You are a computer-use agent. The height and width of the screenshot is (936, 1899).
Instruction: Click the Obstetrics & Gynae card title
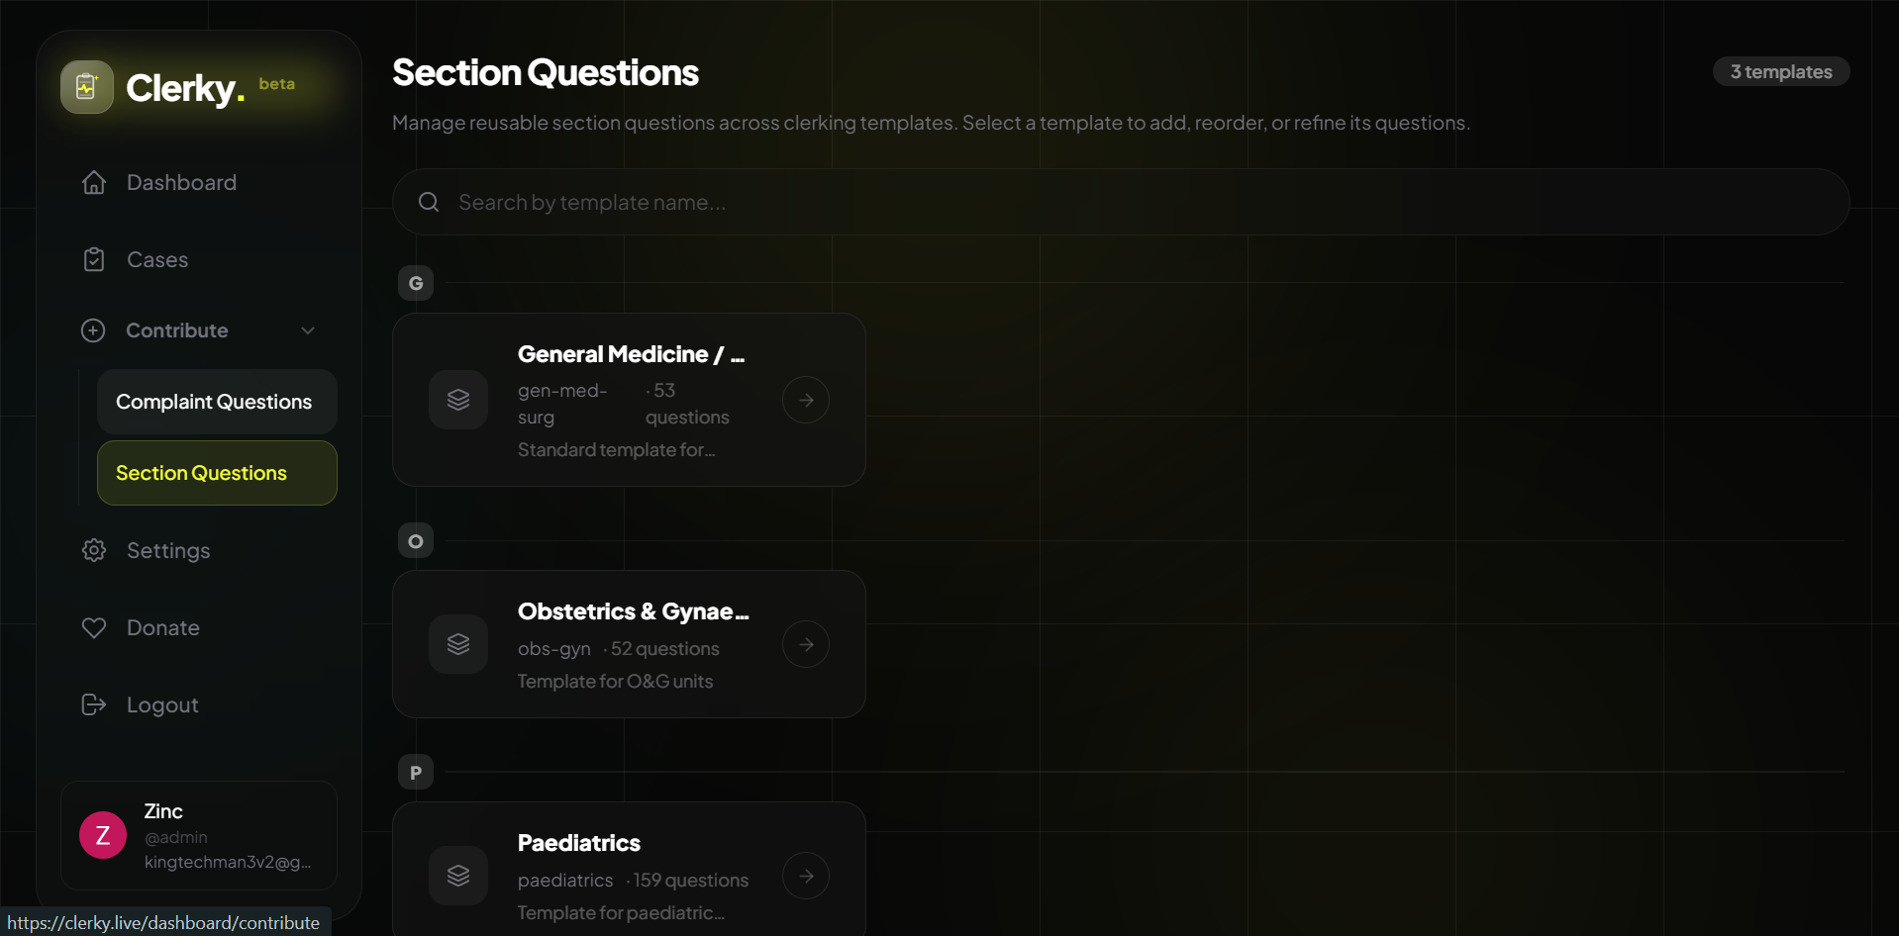point(634,611)
